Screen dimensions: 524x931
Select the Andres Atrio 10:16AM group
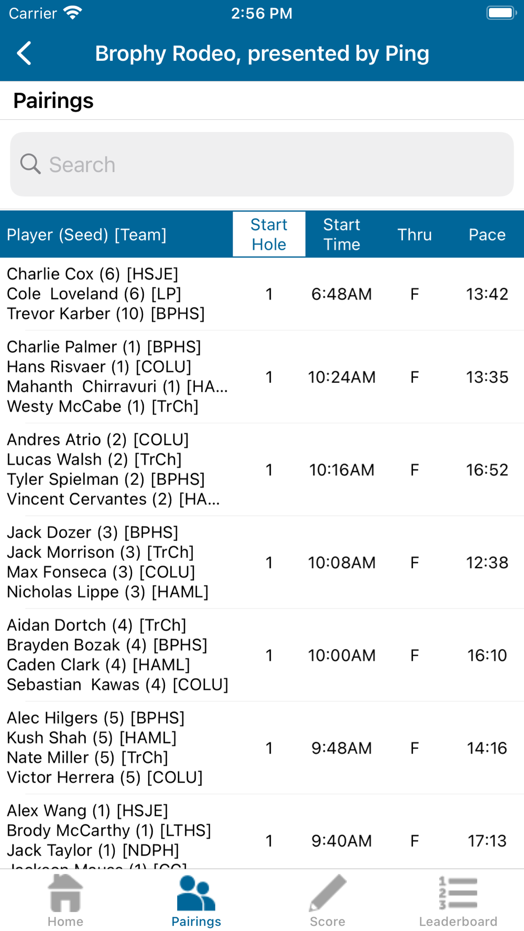point(262,469)
